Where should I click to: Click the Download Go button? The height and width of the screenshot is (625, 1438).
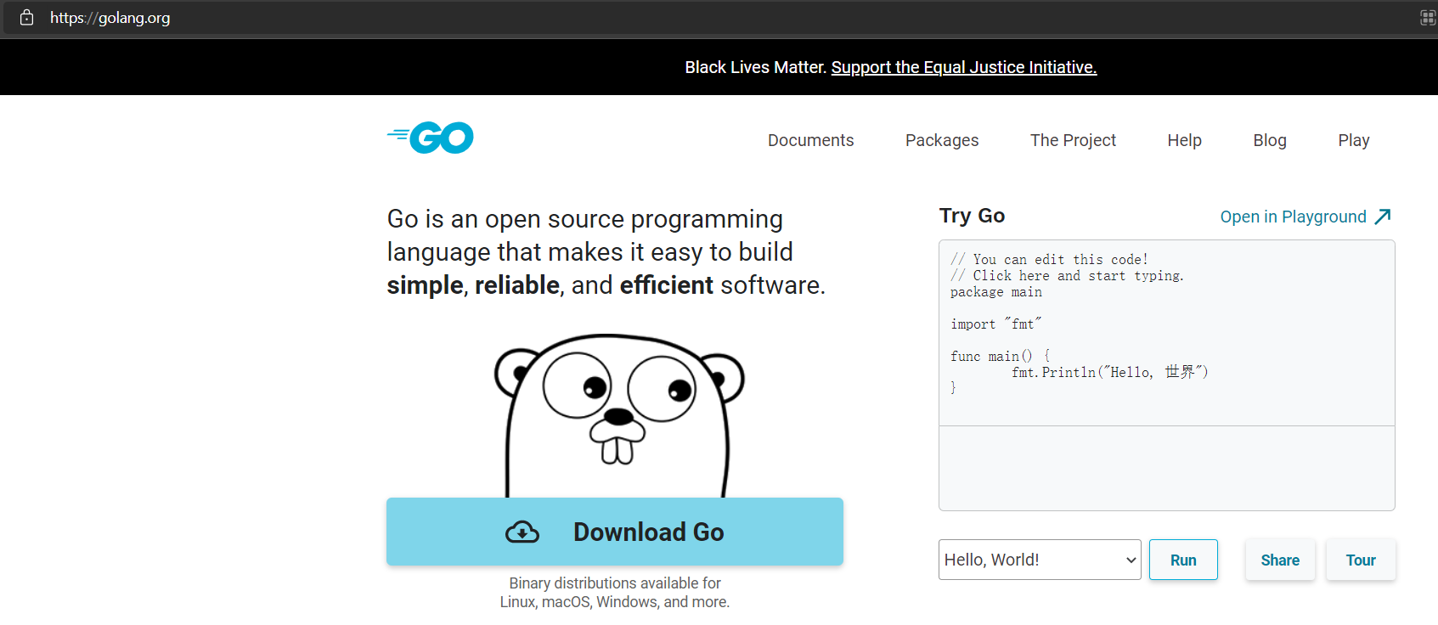[x=615, y=532]
